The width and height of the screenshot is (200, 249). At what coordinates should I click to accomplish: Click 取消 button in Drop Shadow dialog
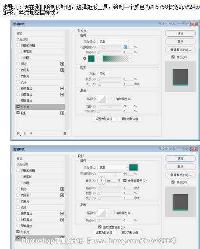[180, 167]
